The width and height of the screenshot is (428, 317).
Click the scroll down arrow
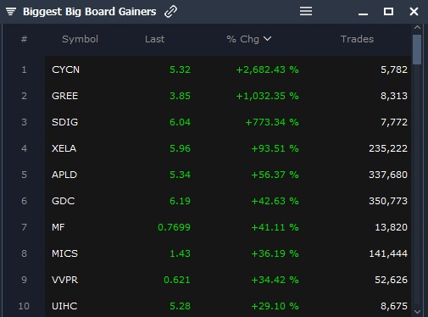pos(417,312)
